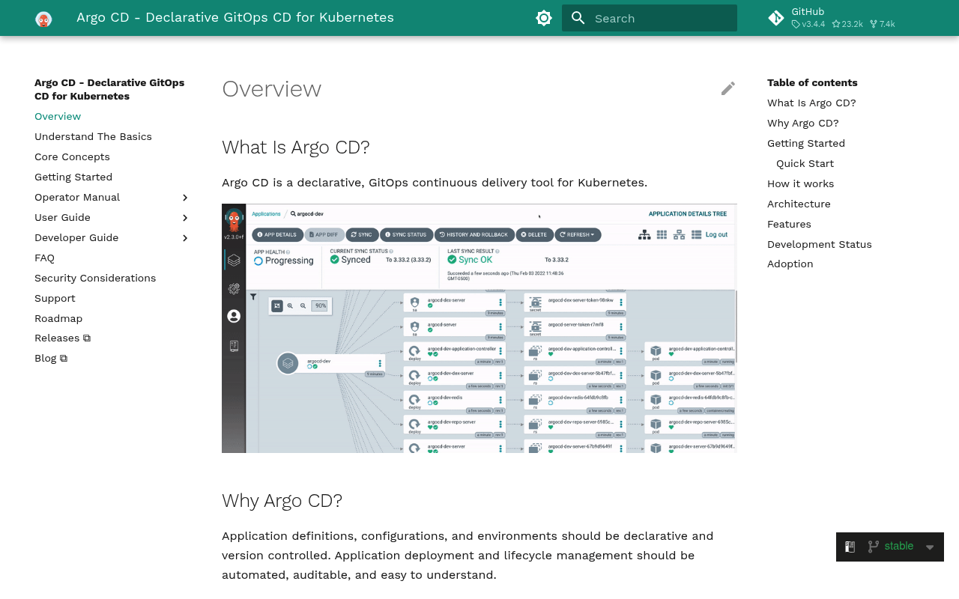The height and width of the screenshot is (599, 959).
Task: Click the site title in header
Action: 235,17
